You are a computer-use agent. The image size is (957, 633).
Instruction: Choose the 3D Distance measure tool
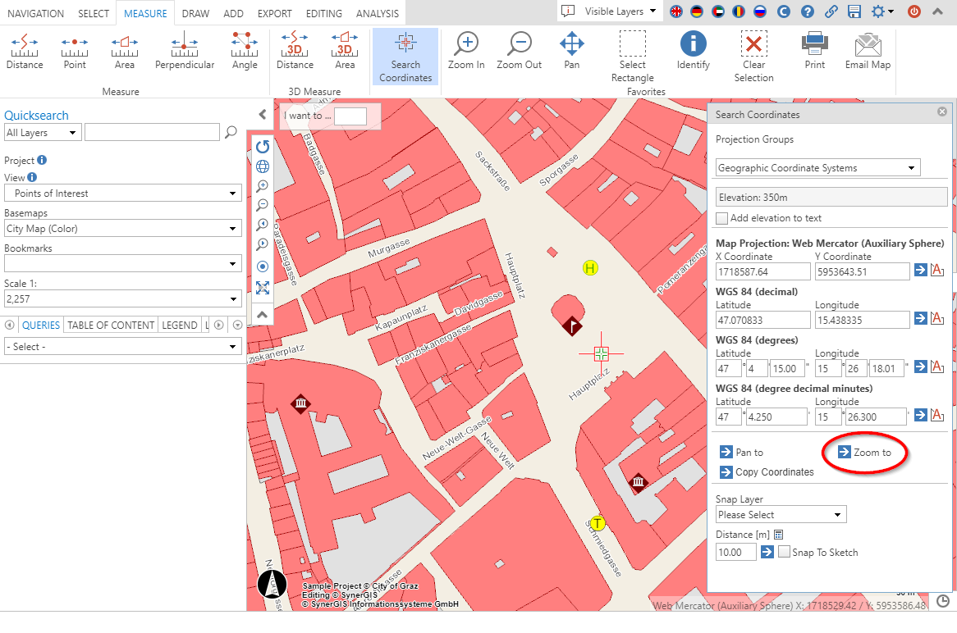click(x=294, y=51)
